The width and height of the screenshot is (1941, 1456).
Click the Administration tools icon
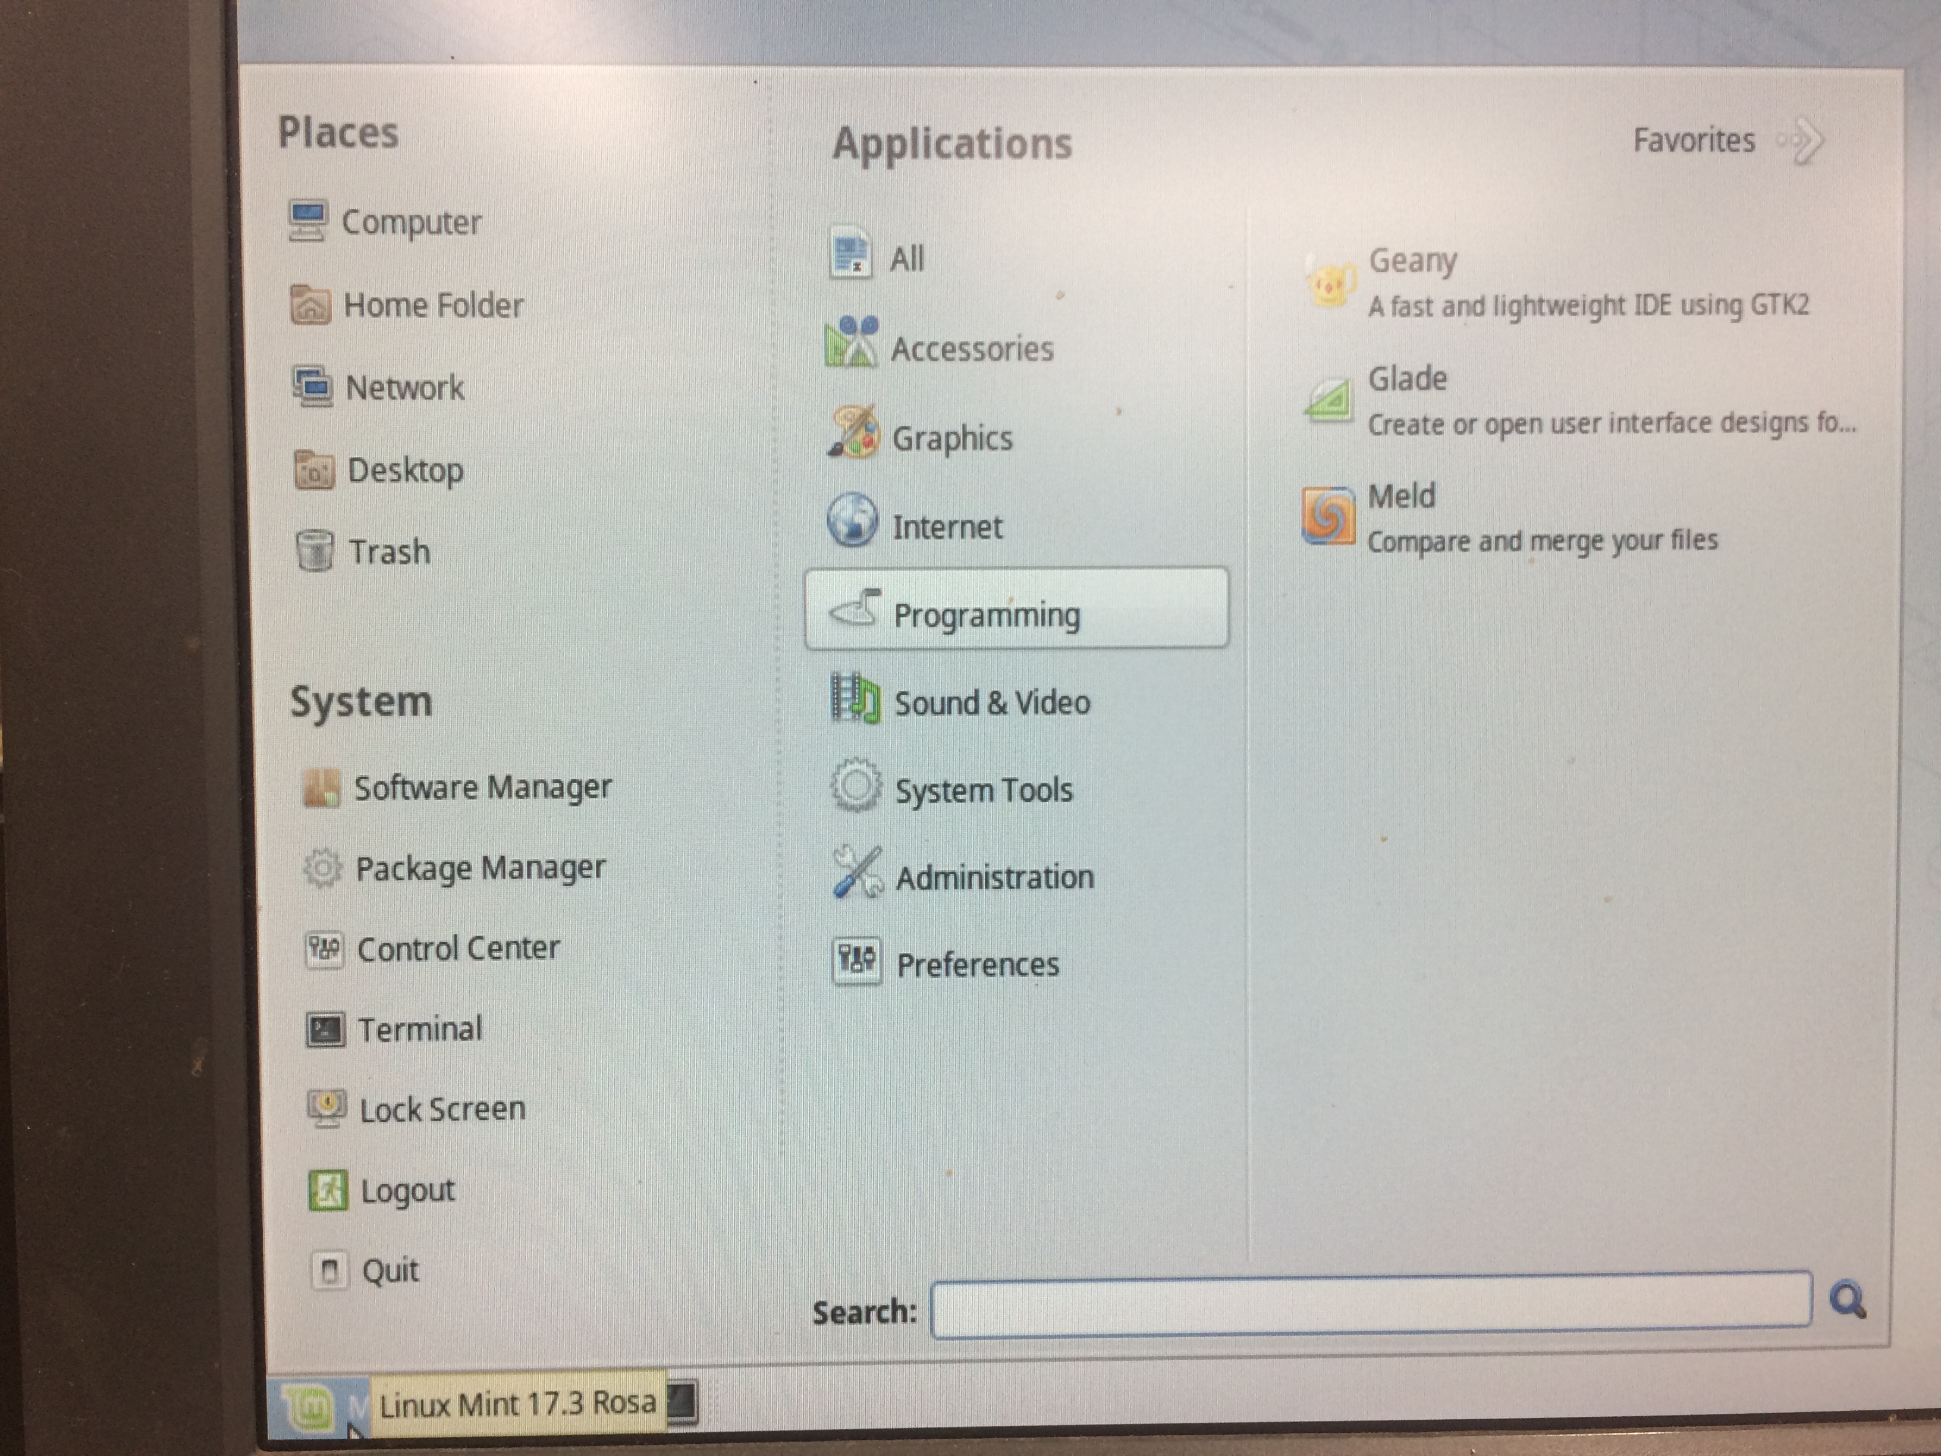pyautogui.click(x=858, y=871)
